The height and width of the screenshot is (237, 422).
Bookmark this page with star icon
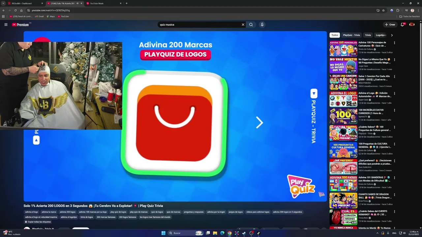point(383,10)
